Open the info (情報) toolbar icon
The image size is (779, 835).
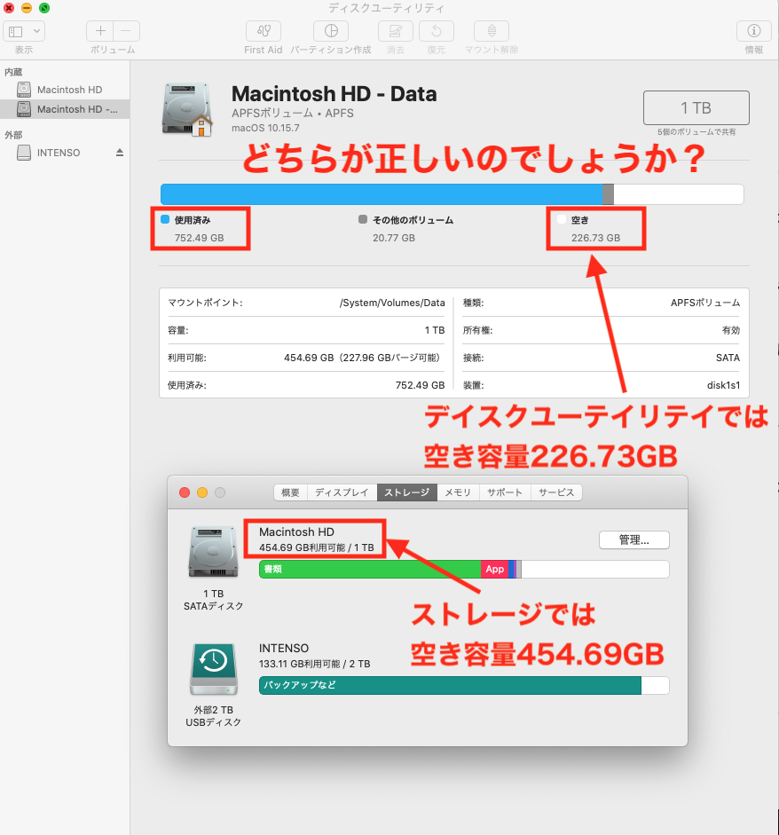(753, 31)
